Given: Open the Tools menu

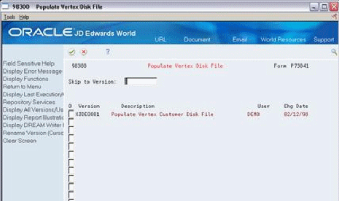Looking at the screenshot, I should click(10, 17).
